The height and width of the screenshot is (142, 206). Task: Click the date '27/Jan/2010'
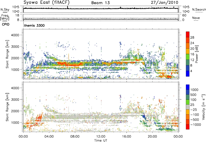(x=165, y=3)
